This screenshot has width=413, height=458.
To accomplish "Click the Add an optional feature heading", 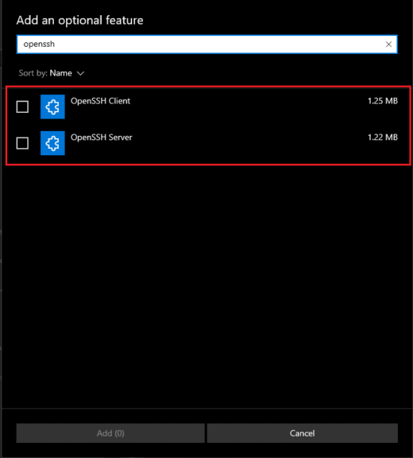I will (79, 21).
